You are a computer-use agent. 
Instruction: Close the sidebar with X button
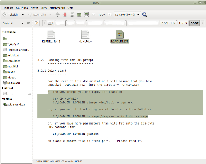pyautogui.click(x=28, y=23)
